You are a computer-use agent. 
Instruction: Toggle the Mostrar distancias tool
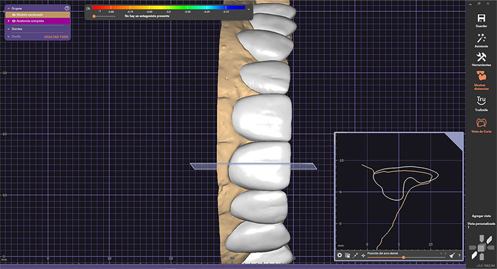click(481, 81)
